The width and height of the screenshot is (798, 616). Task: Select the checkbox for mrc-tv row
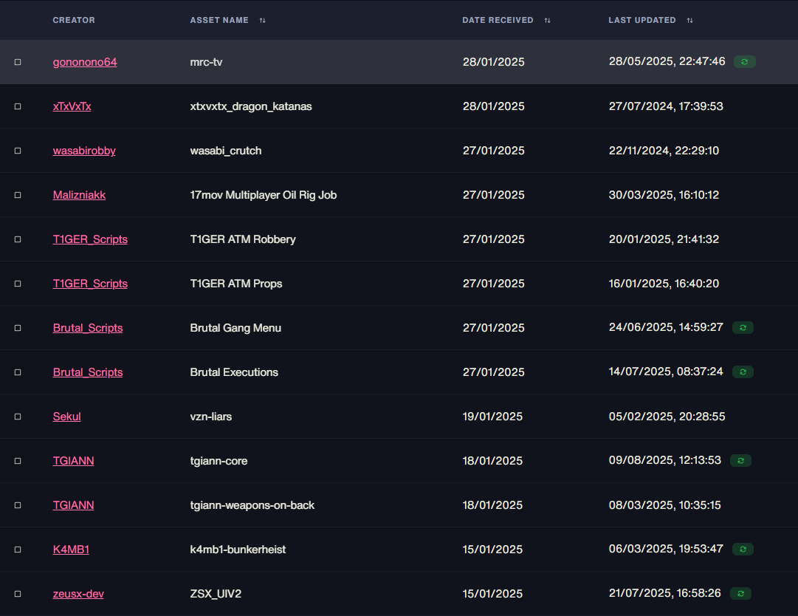coord(18,62)
